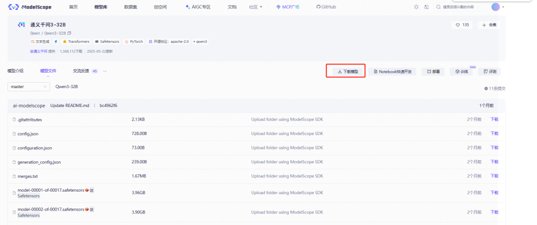The width and height of the screenshot is (537, 225).
Task: Click the 通义千问3-32B model logo icon
Action: 21,25
